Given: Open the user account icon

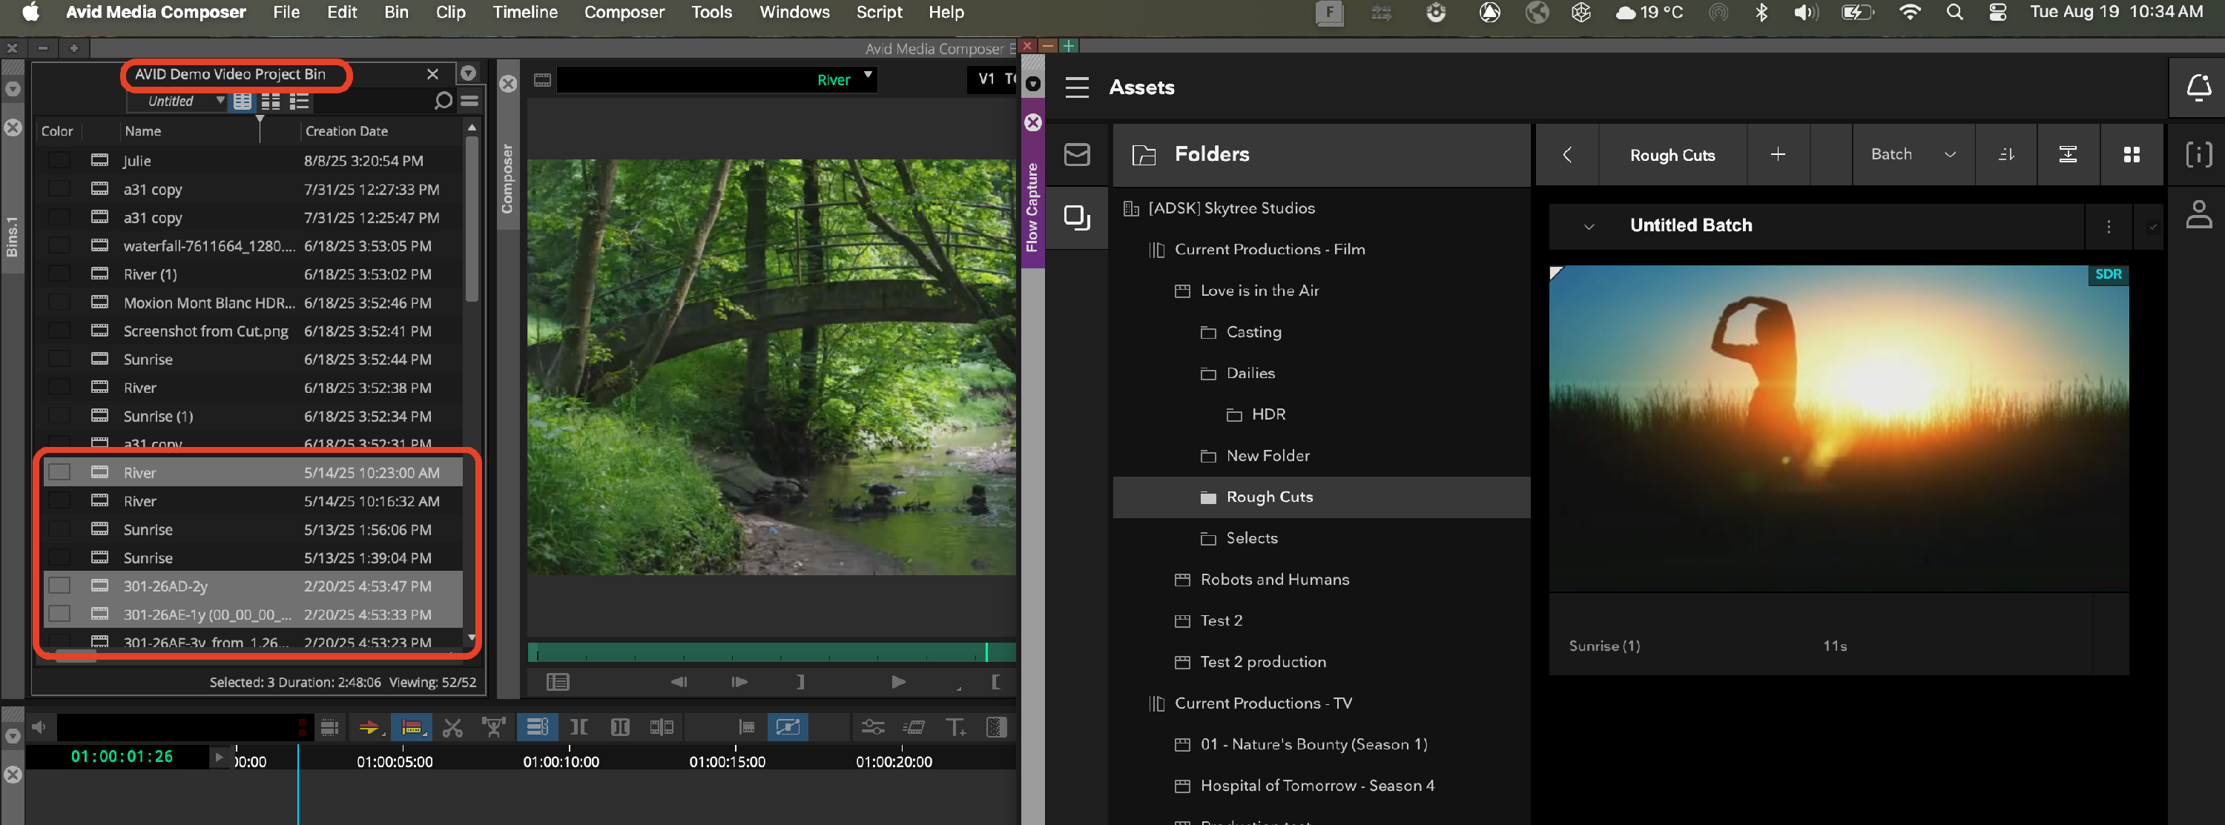Looking at the screenshot, I should pyautogui.click(x=2198, y=214).
